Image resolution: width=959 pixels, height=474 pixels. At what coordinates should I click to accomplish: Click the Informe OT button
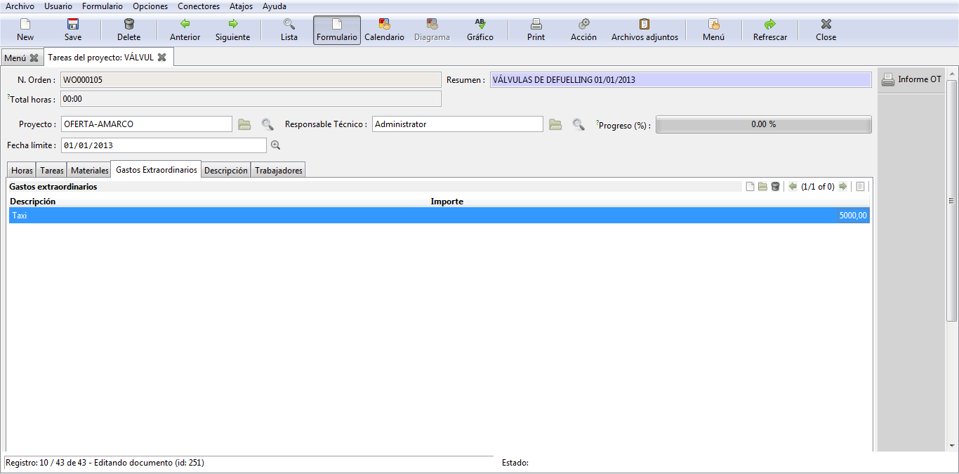coord(911,79)
